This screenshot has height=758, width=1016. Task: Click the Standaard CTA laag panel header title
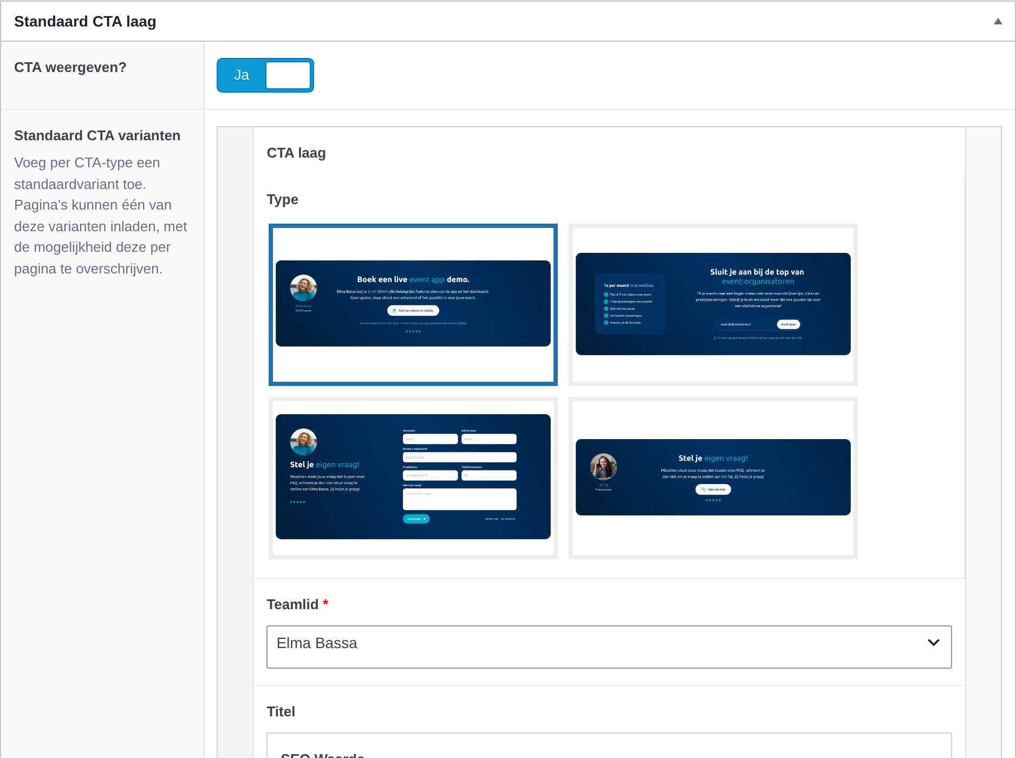pos(85,22)
